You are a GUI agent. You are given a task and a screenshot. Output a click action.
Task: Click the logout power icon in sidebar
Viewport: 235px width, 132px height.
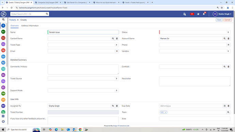tap(3, 121)
